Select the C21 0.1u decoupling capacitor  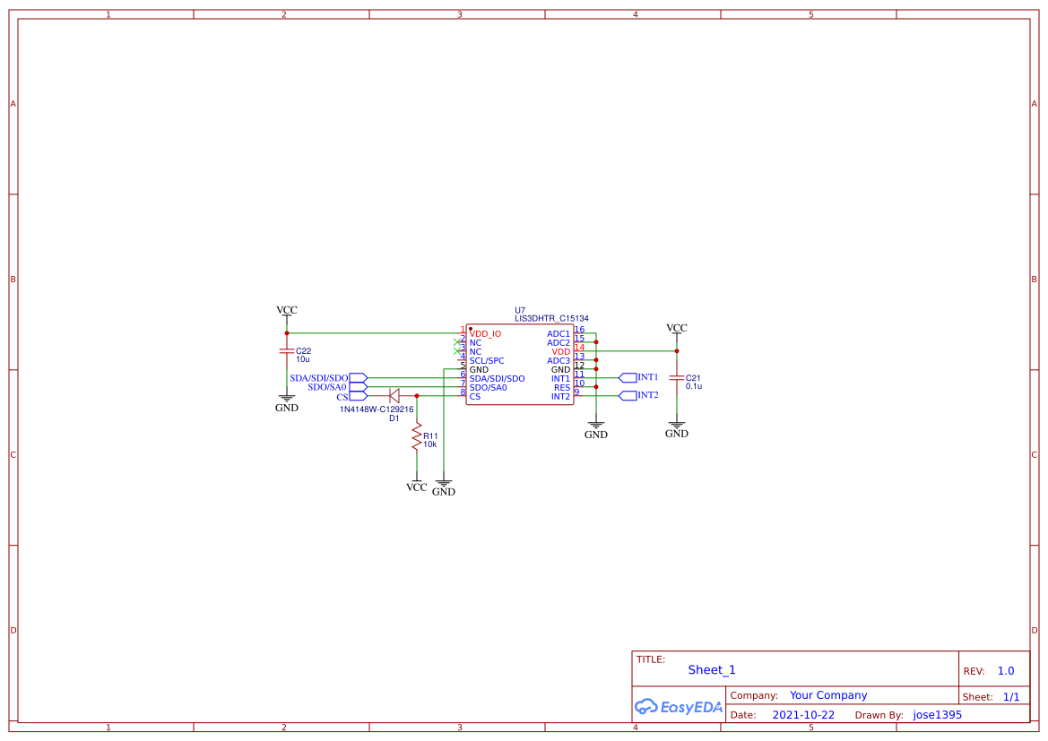678,378
